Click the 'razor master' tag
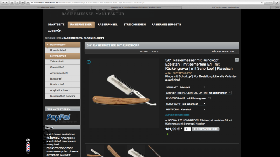This screenshot has width=280, height=157. (x=69, y=141)
